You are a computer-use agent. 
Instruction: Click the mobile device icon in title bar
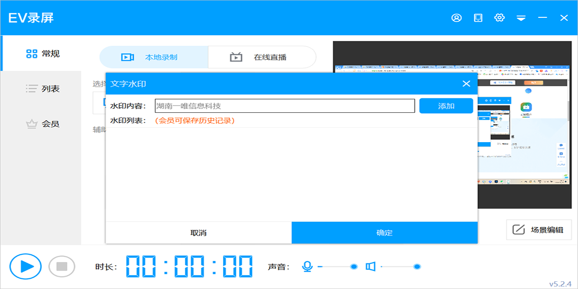click(x=478, y=17)
